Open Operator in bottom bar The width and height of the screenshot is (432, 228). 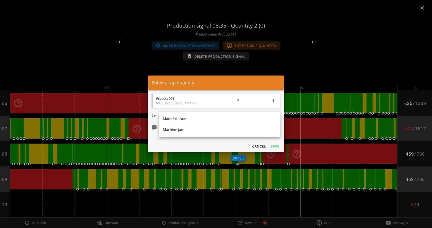(x=108, y=223)
